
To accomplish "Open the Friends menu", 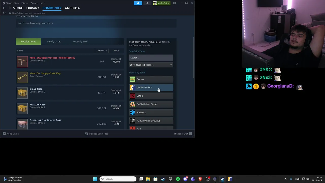I will (25, 3).
